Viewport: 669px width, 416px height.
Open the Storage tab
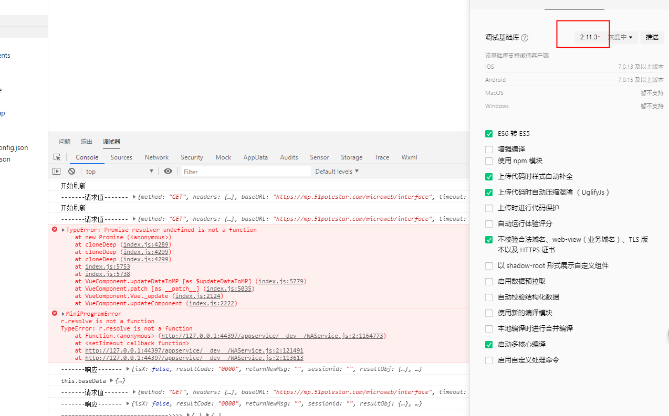click(351, 157)
